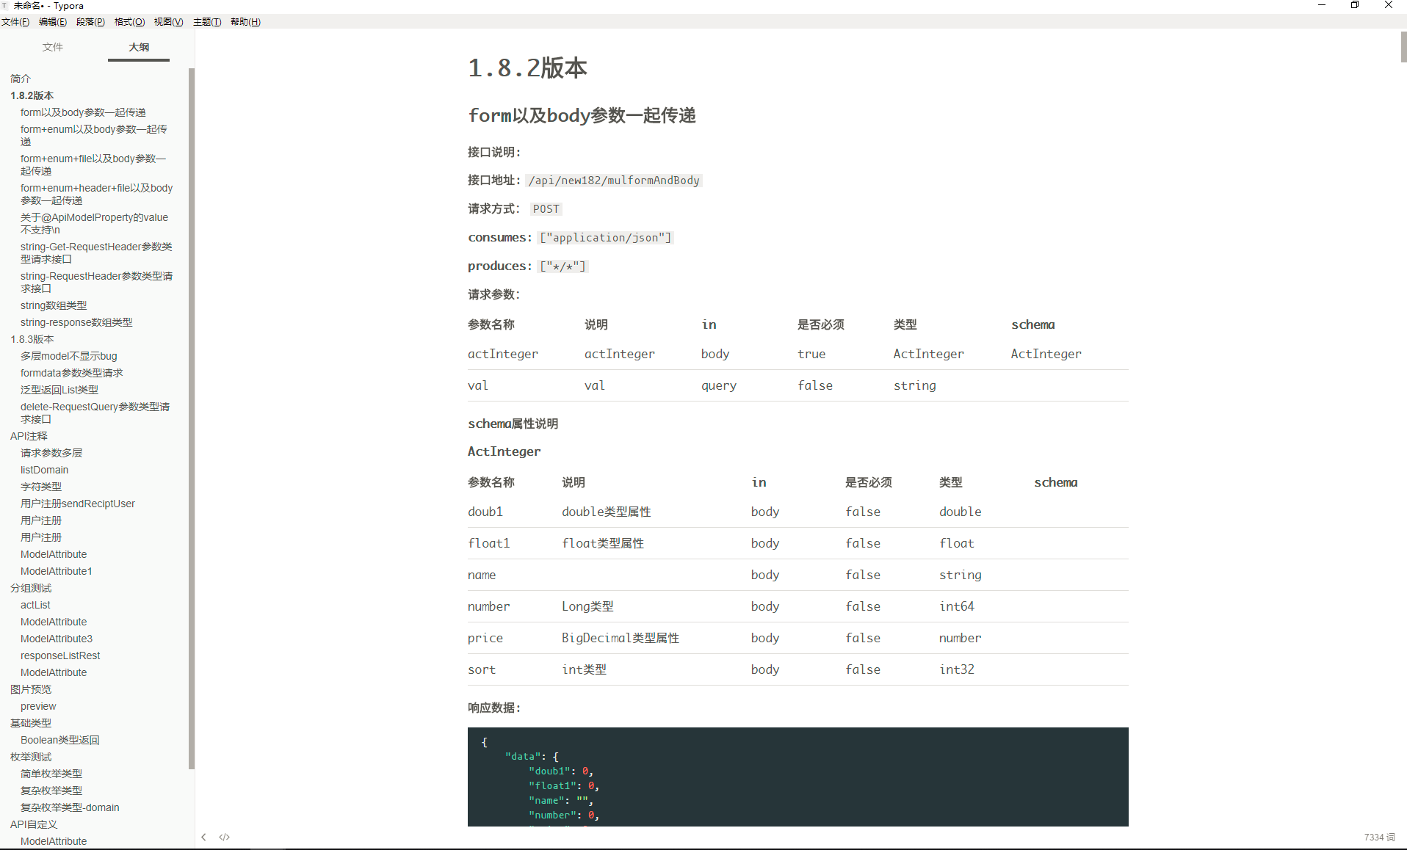Open the 主题(T) menu
This screenshot has width=1407, height=850.
207,22
